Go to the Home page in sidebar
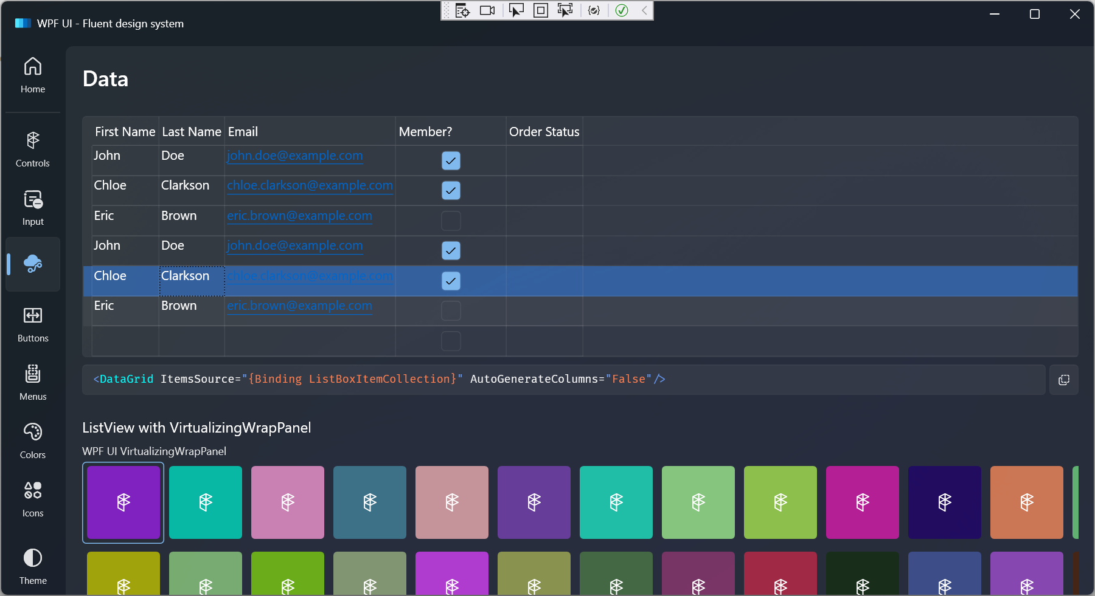1095x596 pixels. tap(33, 75)
